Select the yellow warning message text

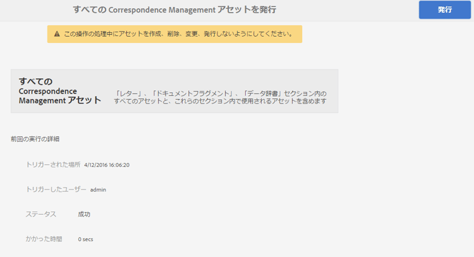pos(178,34)
